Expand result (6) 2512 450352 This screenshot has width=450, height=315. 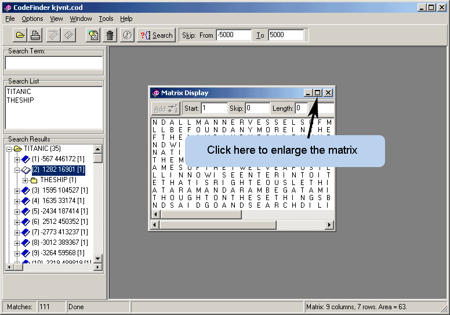click(x=17, y=222)
